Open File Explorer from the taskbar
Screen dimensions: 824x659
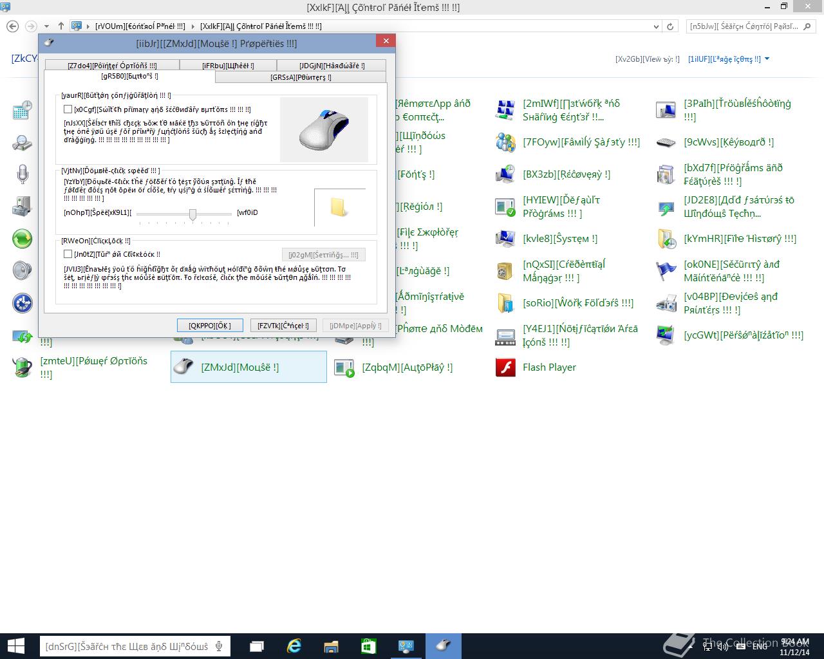[332, 645]
